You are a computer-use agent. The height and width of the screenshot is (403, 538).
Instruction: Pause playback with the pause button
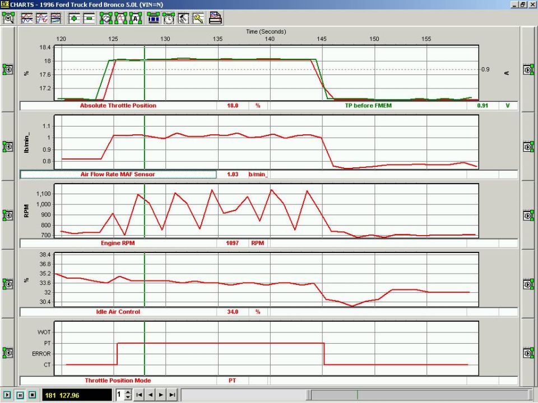(20, 395)
